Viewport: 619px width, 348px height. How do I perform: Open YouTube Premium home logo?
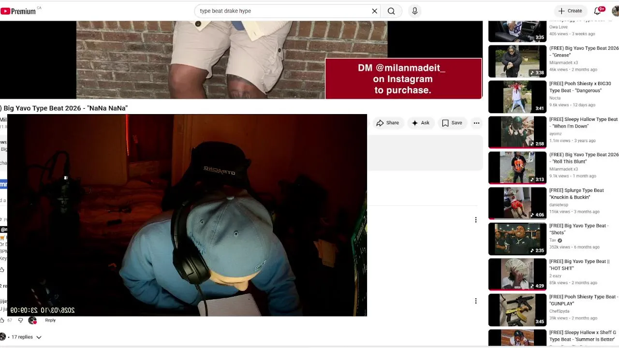(x=18, y=11)
